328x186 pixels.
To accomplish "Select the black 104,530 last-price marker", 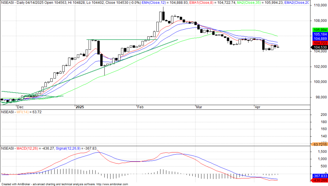I will pyautogui.click(x=319, y=48).
